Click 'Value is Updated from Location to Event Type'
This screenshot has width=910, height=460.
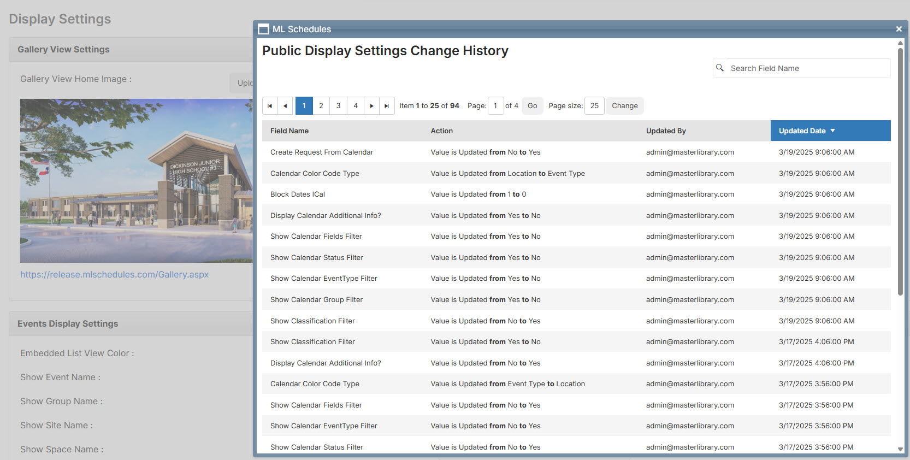tap(507, 174)
